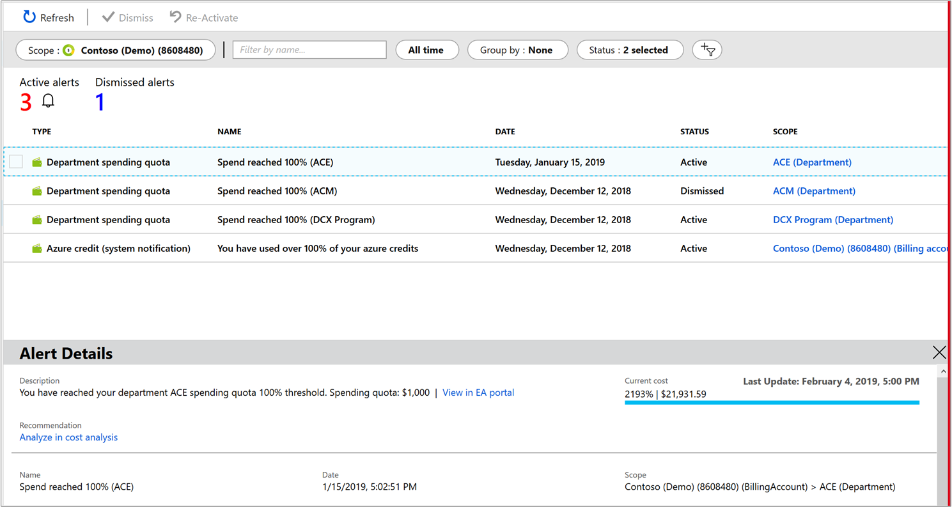Open the Status: 2 selected filter

coord(630,49)
